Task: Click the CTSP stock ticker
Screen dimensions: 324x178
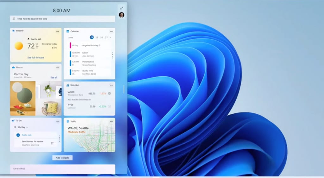Action: [x=71, y=105]
